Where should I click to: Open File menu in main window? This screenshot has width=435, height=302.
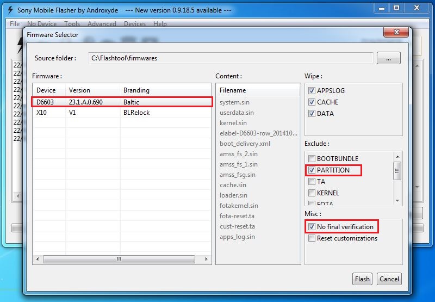pyautogui.click(x=15, y=24)
